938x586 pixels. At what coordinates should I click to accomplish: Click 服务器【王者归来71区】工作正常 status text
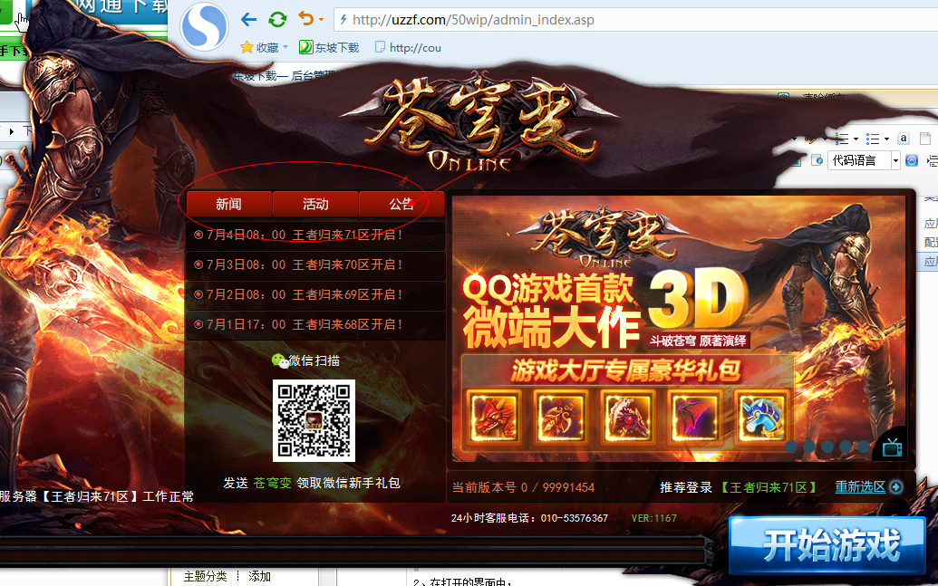pyautogui.click(x=97, y=496)
